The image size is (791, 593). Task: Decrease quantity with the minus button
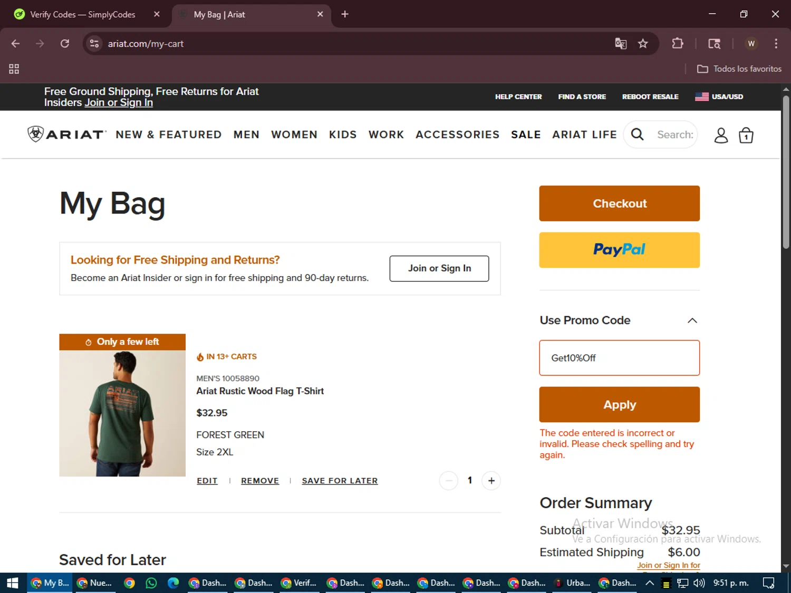pyautogui.click(x=449, y=481)
